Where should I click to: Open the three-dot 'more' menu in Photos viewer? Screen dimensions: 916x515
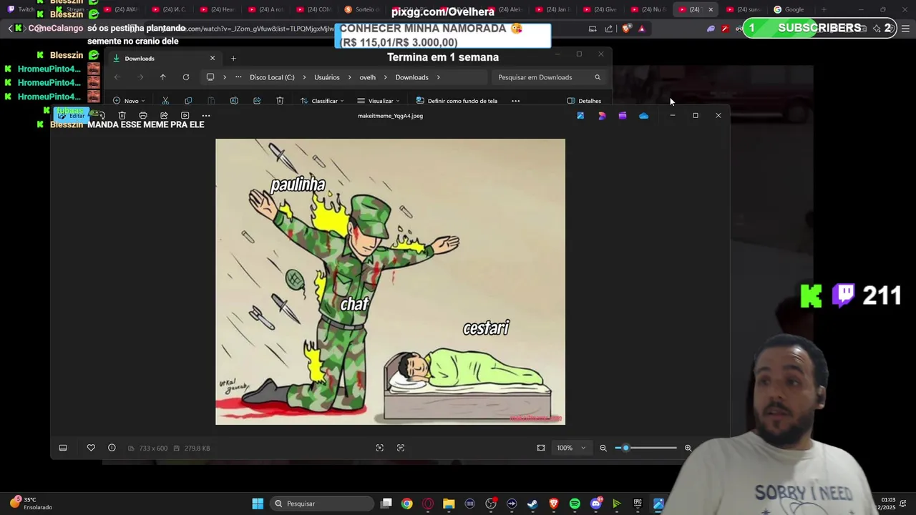click(x=206, y=115)
